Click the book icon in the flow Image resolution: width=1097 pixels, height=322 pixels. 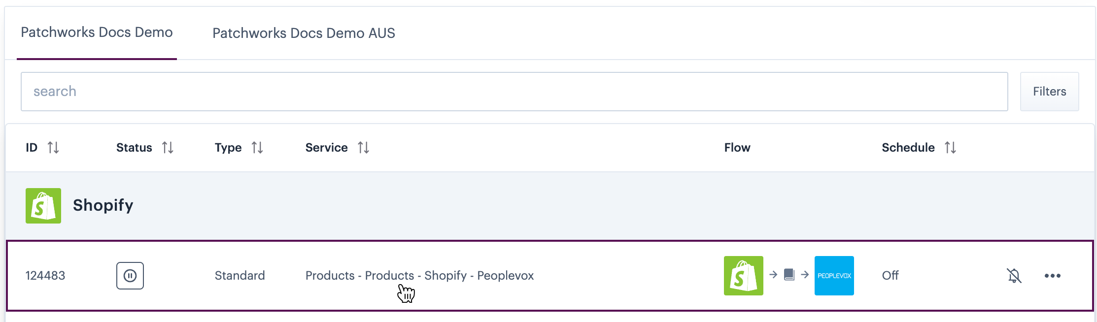click(789, 275)
